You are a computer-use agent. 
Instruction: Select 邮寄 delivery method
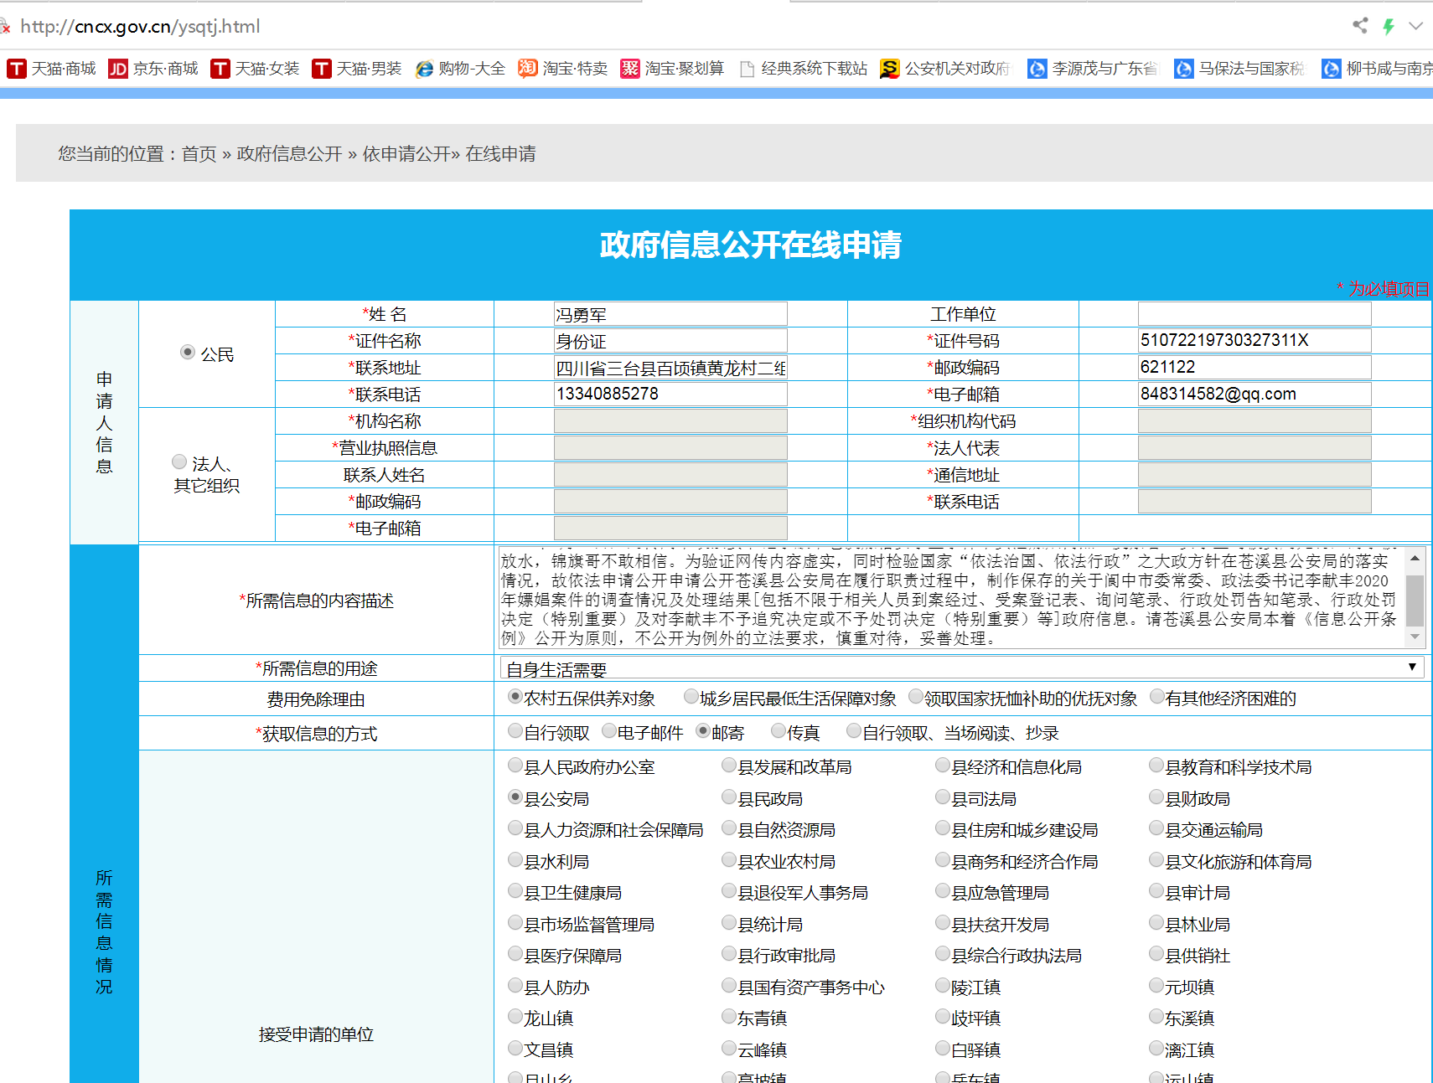click(703, 731)
